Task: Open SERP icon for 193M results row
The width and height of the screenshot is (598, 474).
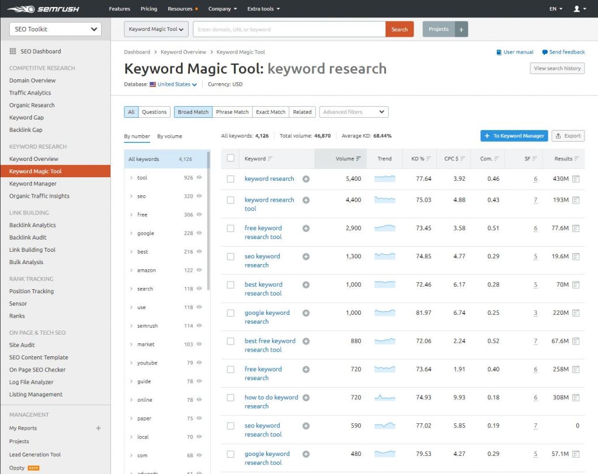Action: point(576,200)
